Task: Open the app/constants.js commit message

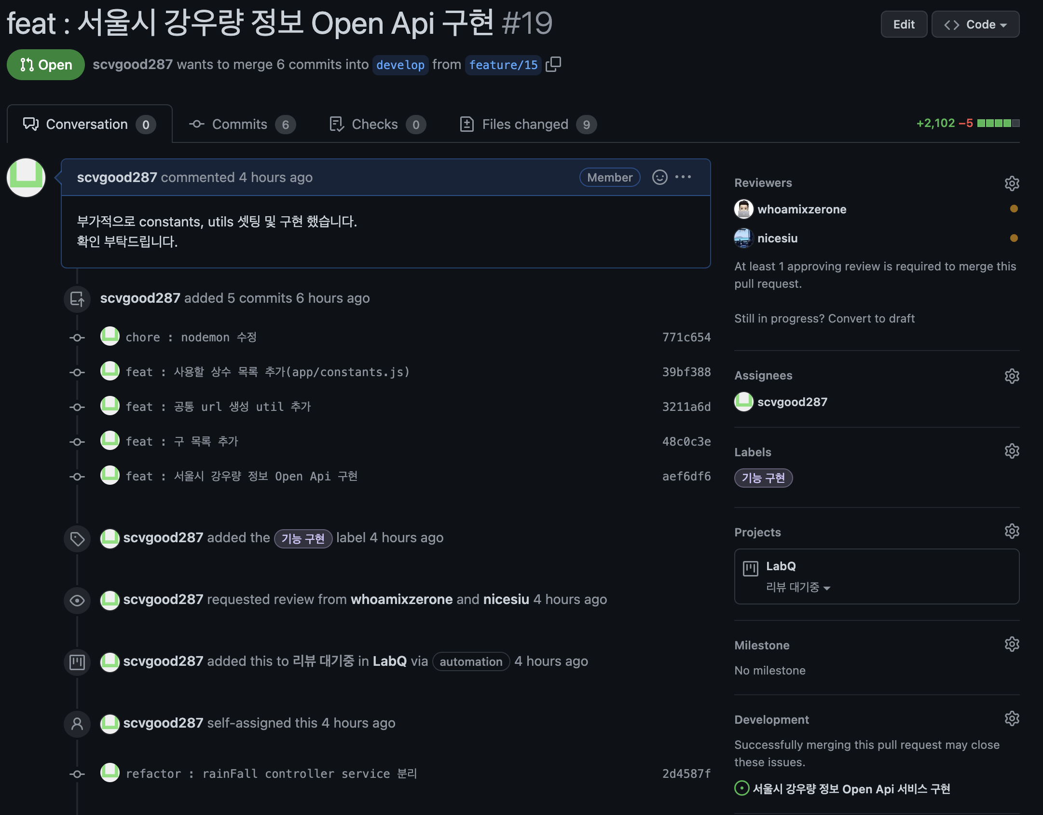Action: click(x=267, y=372)
